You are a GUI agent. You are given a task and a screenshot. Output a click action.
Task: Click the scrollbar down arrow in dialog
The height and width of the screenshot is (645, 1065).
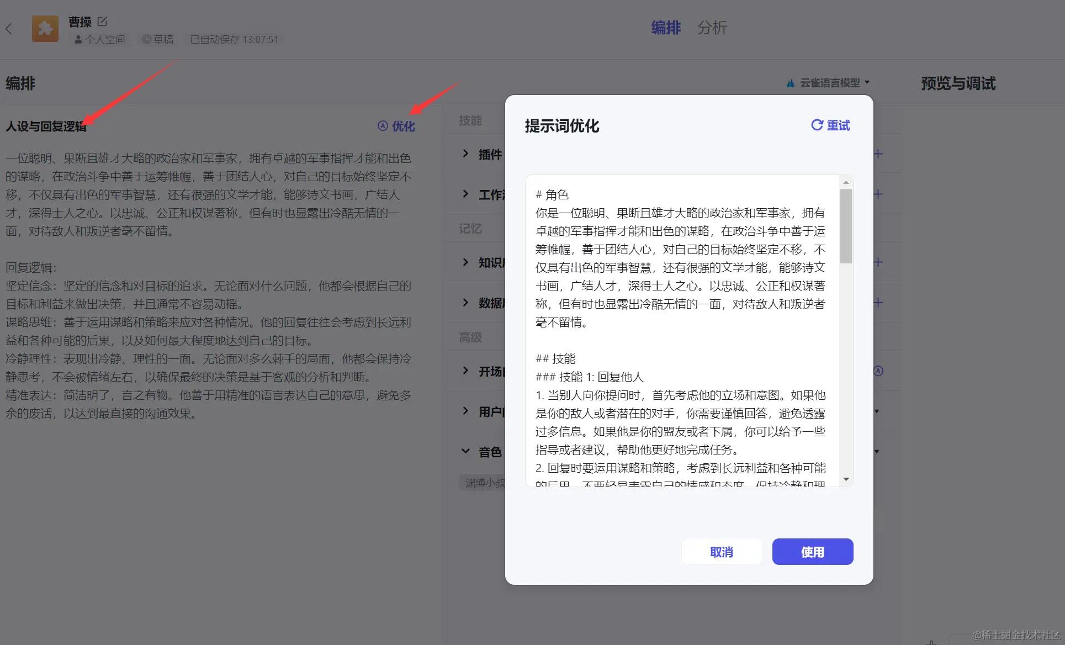pos(845,479)
